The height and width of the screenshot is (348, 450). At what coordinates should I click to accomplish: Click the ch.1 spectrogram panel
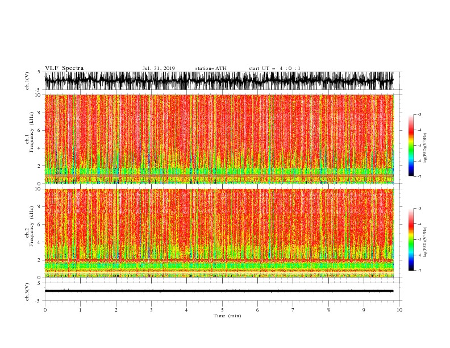(x=219, y=139)
